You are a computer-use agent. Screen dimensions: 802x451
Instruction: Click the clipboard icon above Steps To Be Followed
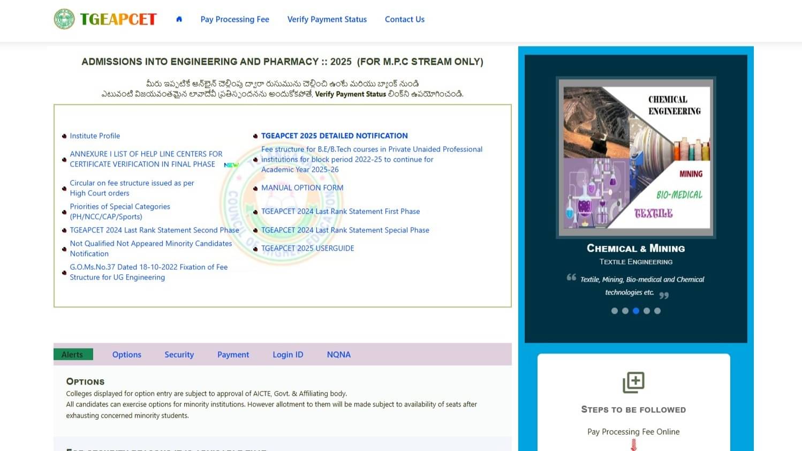(633, 382)
